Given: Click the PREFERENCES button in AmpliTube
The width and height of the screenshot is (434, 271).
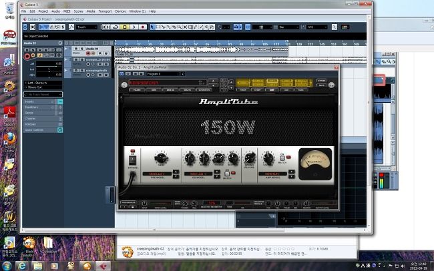Looking at the screenshot, I should (128, 202).
